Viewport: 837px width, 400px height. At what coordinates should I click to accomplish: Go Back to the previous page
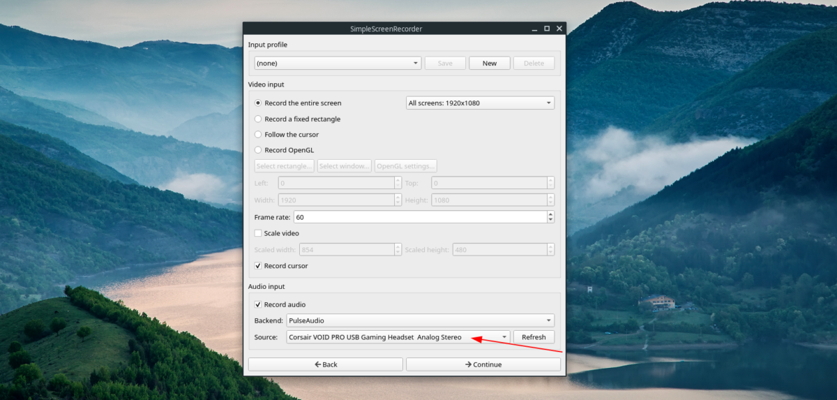[326, 364]
